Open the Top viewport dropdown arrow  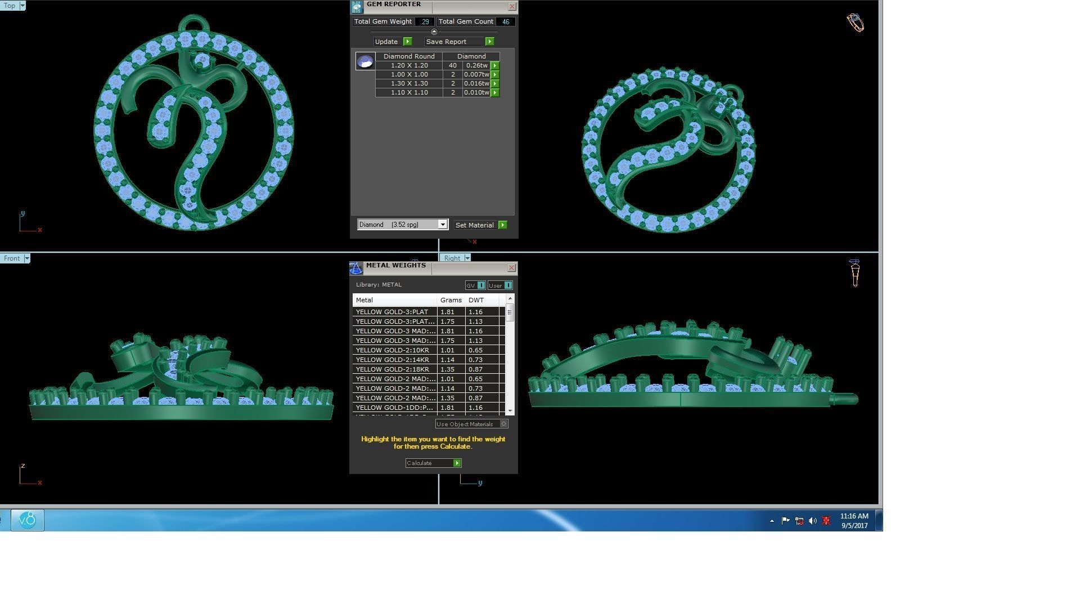[x=22, y=6]
